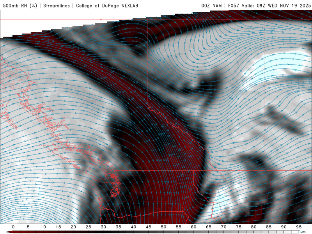Click the "0" label on the color scale
The width and height of the screenshot is (312, 234).
tap(13, 227)
